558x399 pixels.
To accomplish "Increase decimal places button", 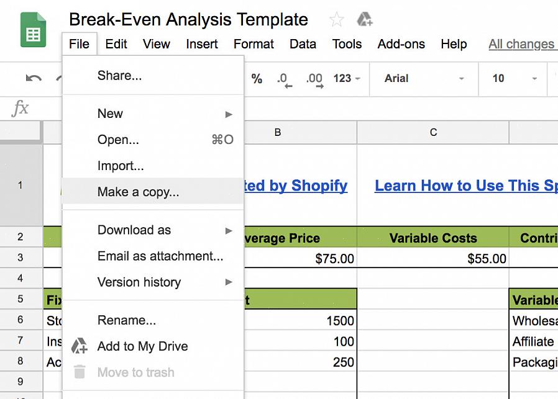I will [314, 79].
